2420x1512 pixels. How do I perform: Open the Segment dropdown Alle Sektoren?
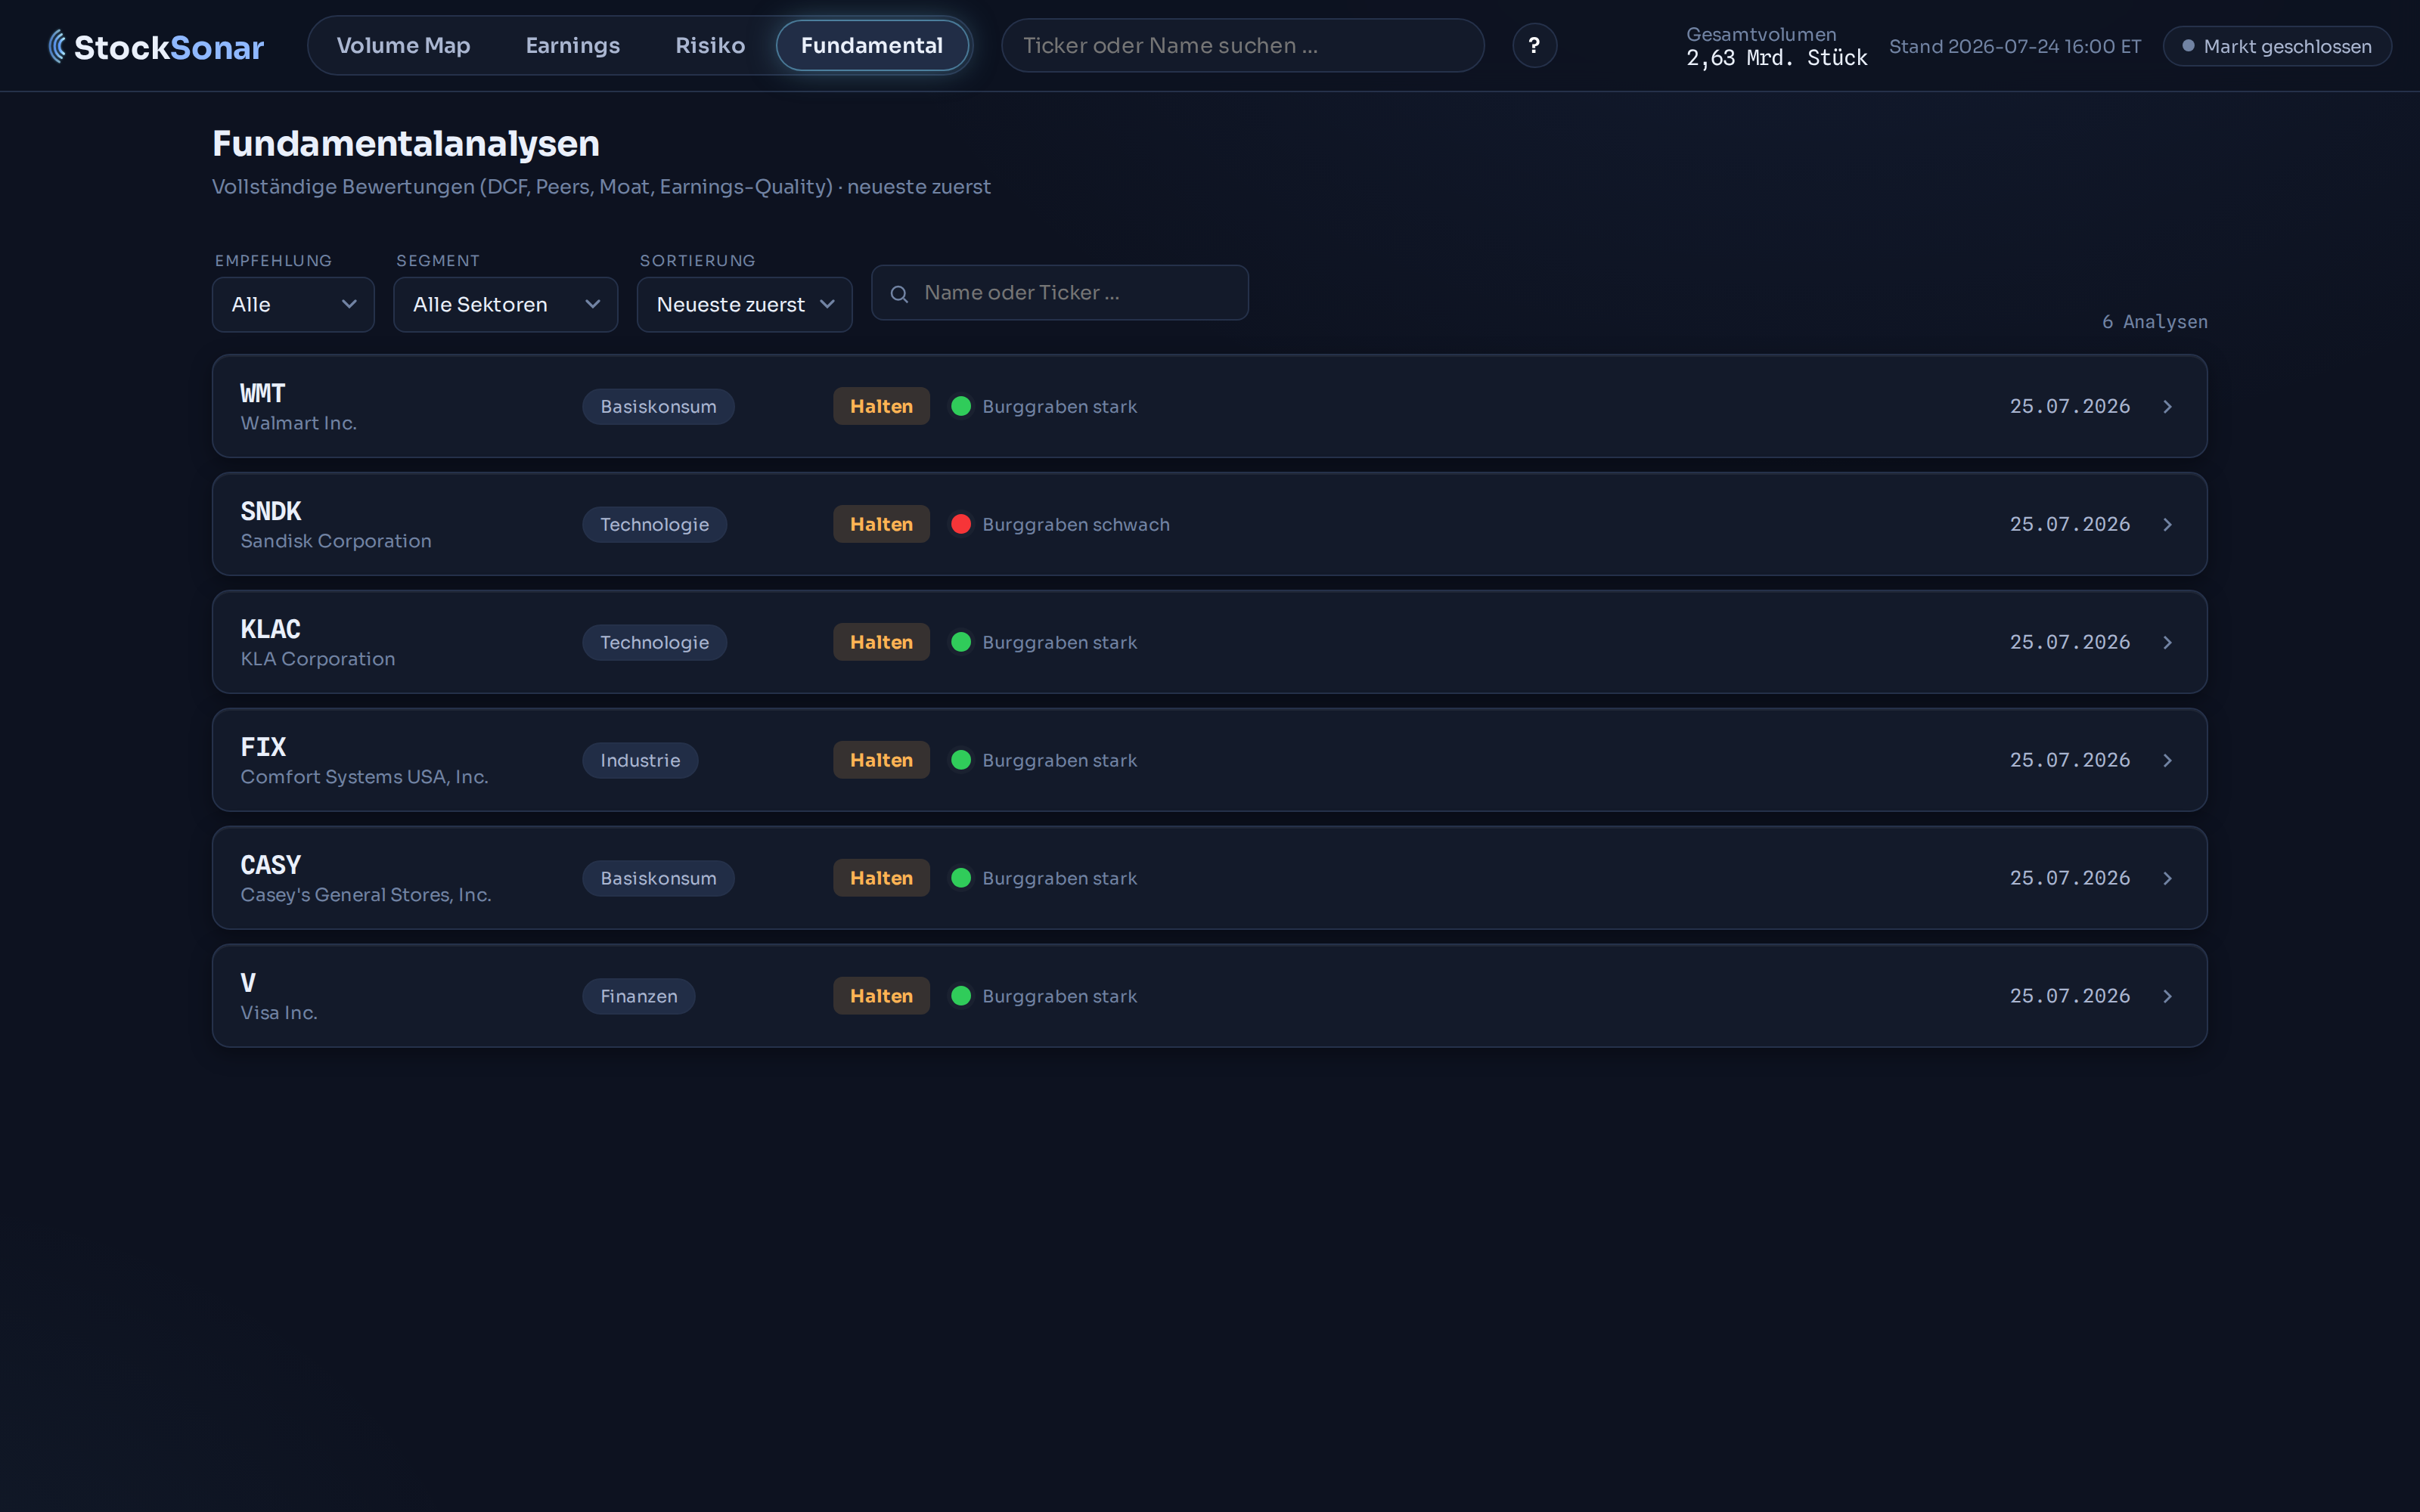[x=505, y=304]
